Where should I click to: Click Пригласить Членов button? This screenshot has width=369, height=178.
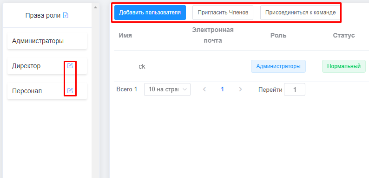[x=223, y=13]
